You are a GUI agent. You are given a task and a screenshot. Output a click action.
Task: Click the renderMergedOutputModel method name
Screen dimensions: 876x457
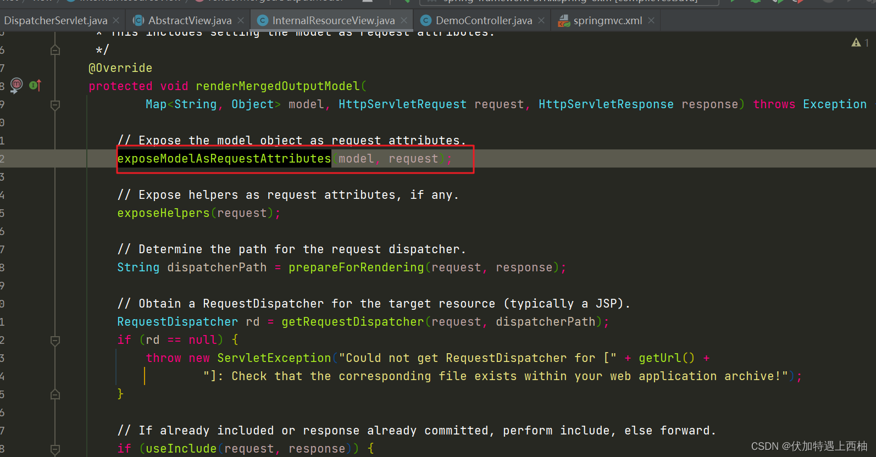pyautogui.click(x=278, y=86)
